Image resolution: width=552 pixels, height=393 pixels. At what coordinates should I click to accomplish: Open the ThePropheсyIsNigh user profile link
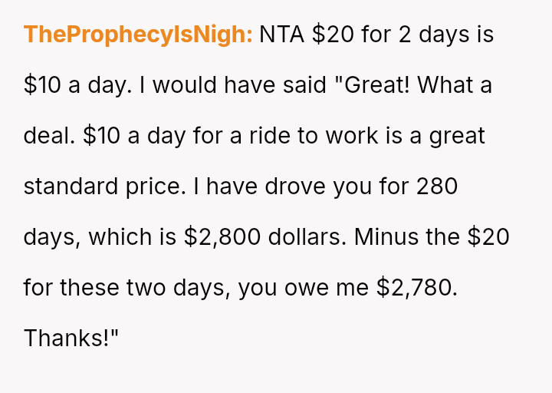[138, 35]
